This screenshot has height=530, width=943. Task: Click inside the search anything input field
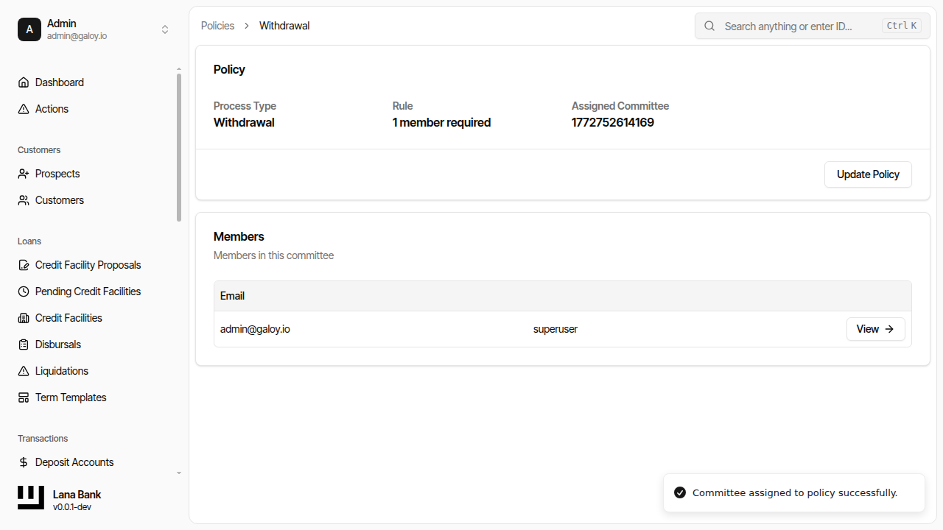796,26
